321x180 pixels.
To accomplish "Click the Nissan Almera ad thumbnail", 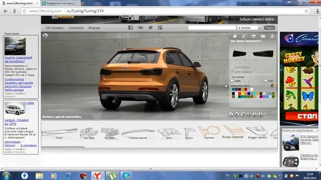I will click(15, 46).
